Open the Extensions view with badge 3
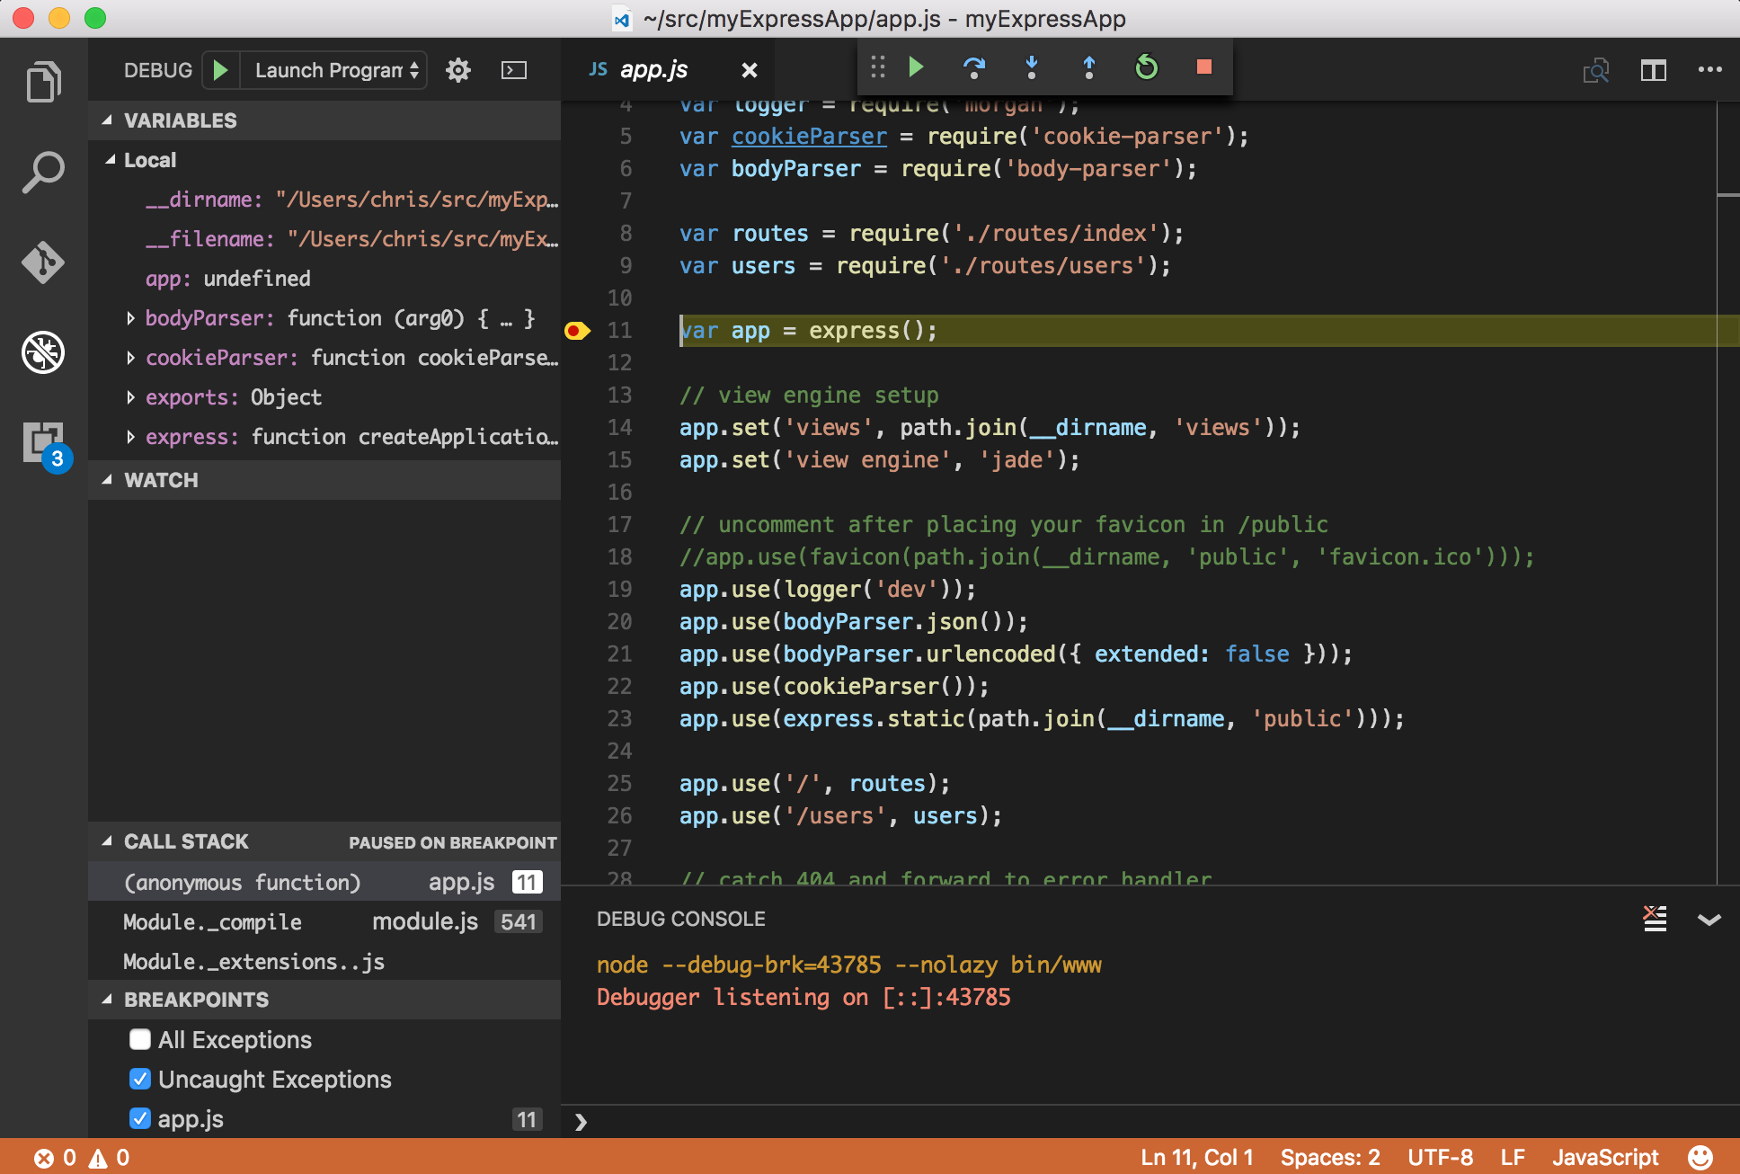Image resolution: width=1740 pixels, height=1174 pixels. pos(47,445)
